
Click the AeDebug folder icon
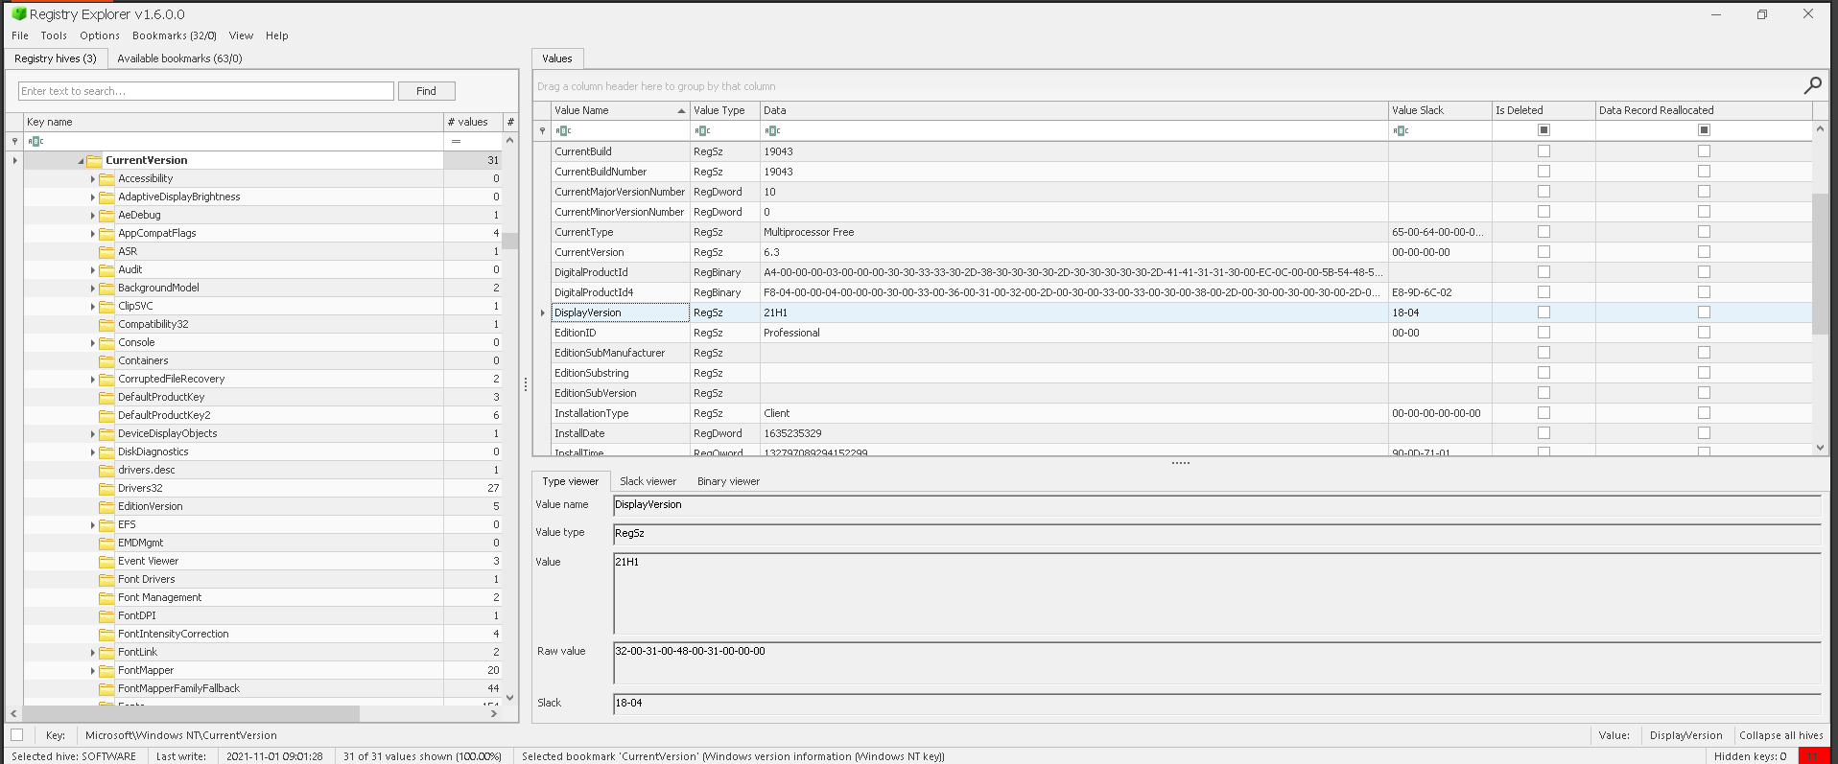[106, 216]
